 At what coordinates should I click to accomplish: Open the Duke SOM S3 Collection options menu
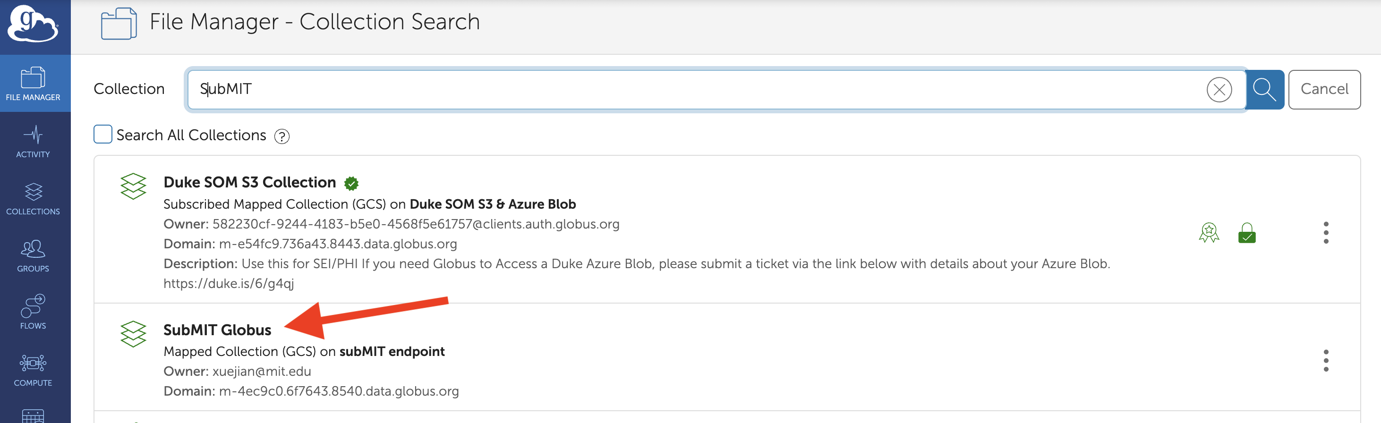(1326, 233)
